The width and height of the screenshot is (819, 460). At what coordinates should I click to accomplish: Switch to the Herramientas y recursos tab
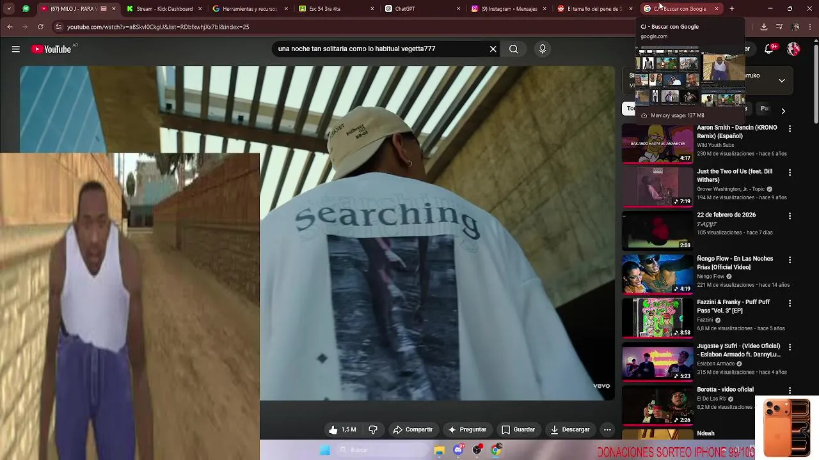(250, 9)
